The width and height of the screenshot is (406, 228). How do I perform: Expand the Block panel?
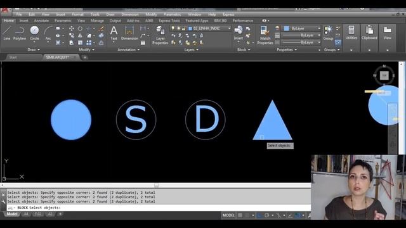pyautogui.click(x=244, y=49)
